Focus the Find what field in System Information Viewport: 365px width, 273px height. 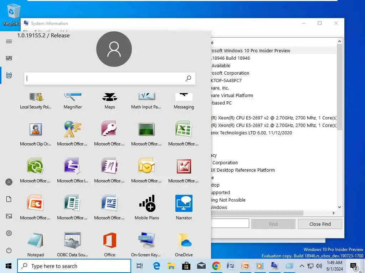point(230,223)
